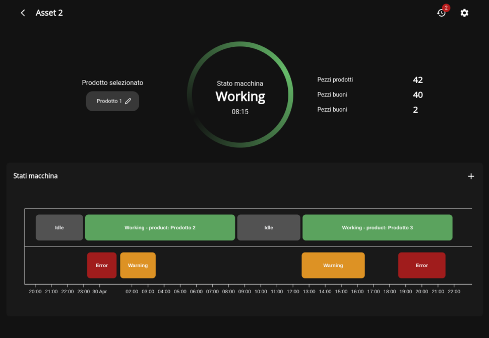Image resolution: width=489 pixels, height=338 pixels.
Task: Click the plus icon in Stati macchina
Action: 471,176
